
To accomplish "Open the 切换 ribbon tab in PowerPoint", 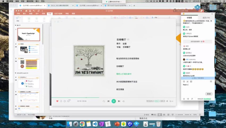I will (x=43, y=14).
